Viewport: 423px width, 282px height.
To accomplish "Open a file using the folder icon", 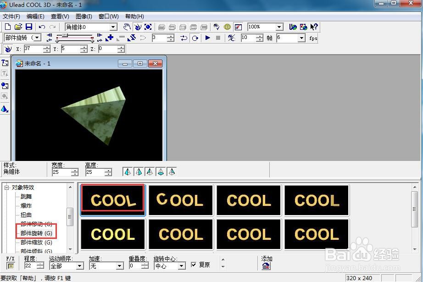I will [18, 27].
